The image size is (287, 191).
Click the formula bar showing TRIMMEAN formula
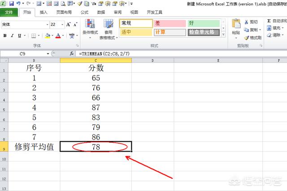coord(181,54)
